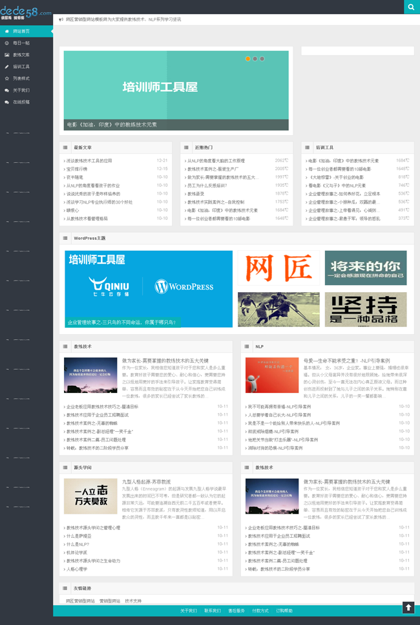Open article 人格心理学
This screenshot has width=420, height=625.
[x=76, y=569]
